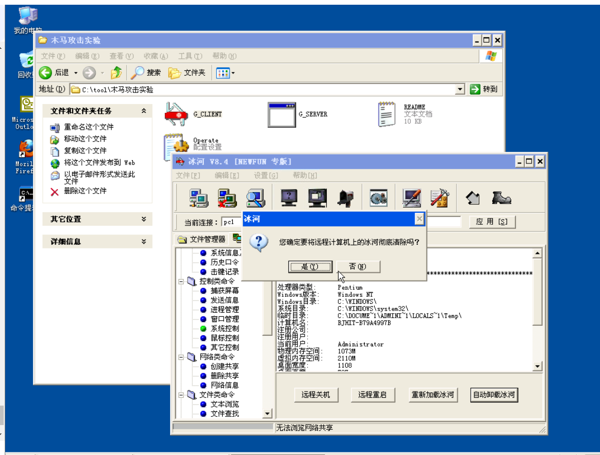This screenshot has height=455, width=600.
Task: Click the 远程关机 button
Action: pyautogui.click(x=316, y=395)
